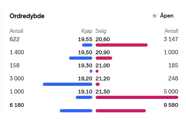This screenshot has width=186, height=120.
Task: Select sell price 21,00
Action: point(103,65)
